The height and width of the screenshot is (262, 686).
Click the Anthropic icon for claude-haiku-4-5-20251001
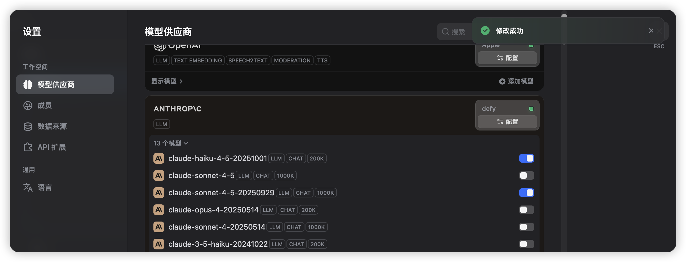click(159, 158)
